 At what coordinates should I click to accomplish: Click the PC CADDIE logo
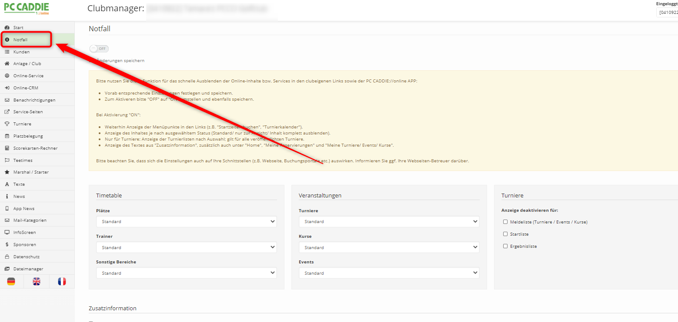27,9
